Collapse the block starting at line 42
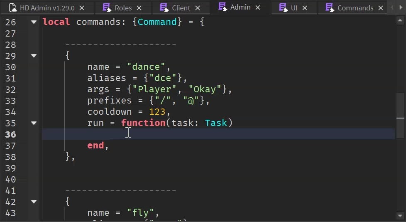Image resolution: width=406 pixels, height=222 pixels. pyautogui.click(x=34, y=202)
